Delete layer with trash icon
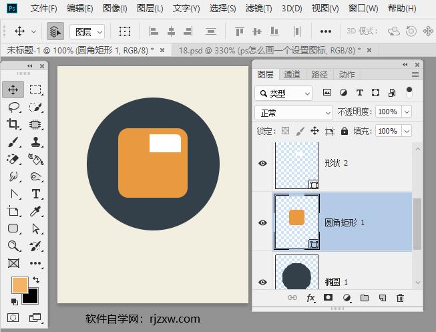This screenshot has height=332, width=436. click(x=400, y=298)
